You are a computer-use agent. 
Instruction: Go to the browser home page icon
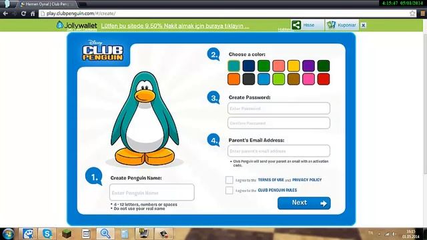pyautogui.click(x=33, y=13)
